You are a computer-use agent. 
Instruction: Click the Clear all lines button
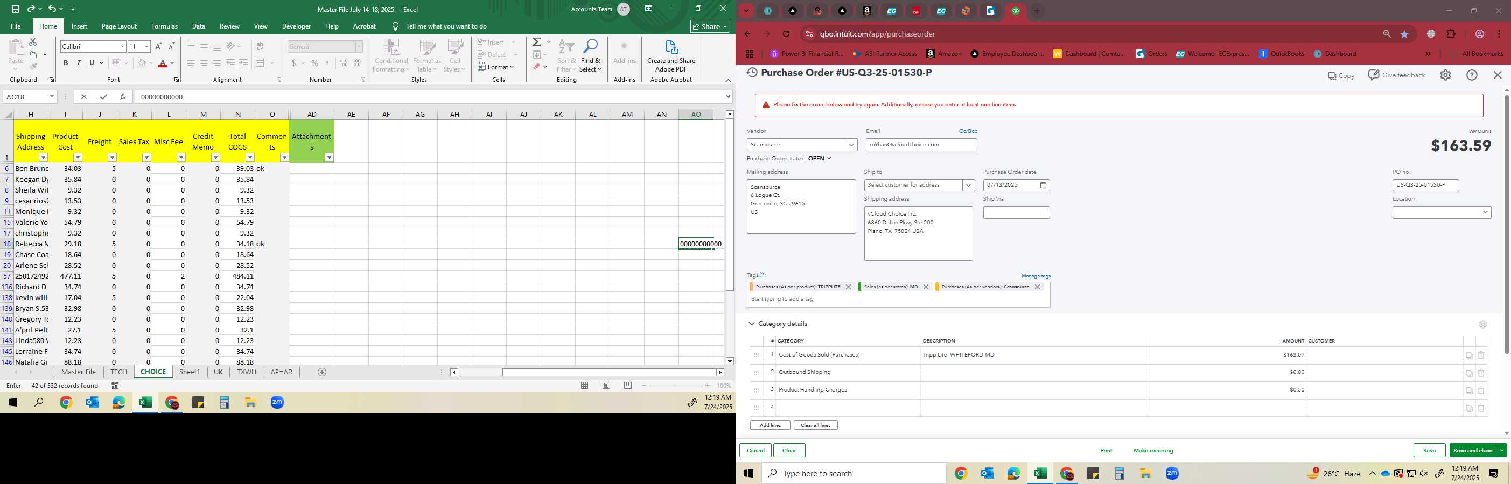point(815,425)
